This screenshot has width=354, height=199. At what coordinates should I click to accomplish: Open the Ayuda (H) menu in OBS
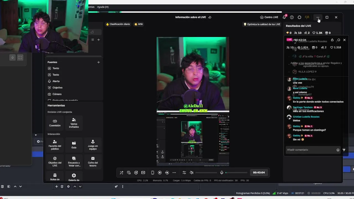tap(103, 7)
